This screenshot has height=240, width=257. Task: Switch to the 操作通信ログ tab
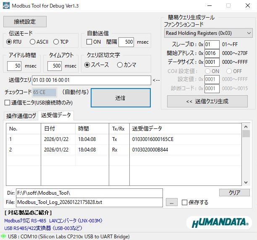tap(21, 116)
